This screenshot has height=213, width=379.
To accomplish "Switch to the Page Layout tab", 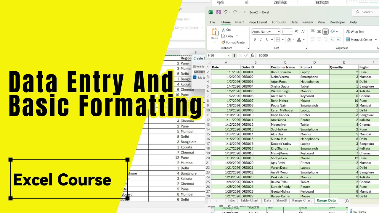I will 258,22.
